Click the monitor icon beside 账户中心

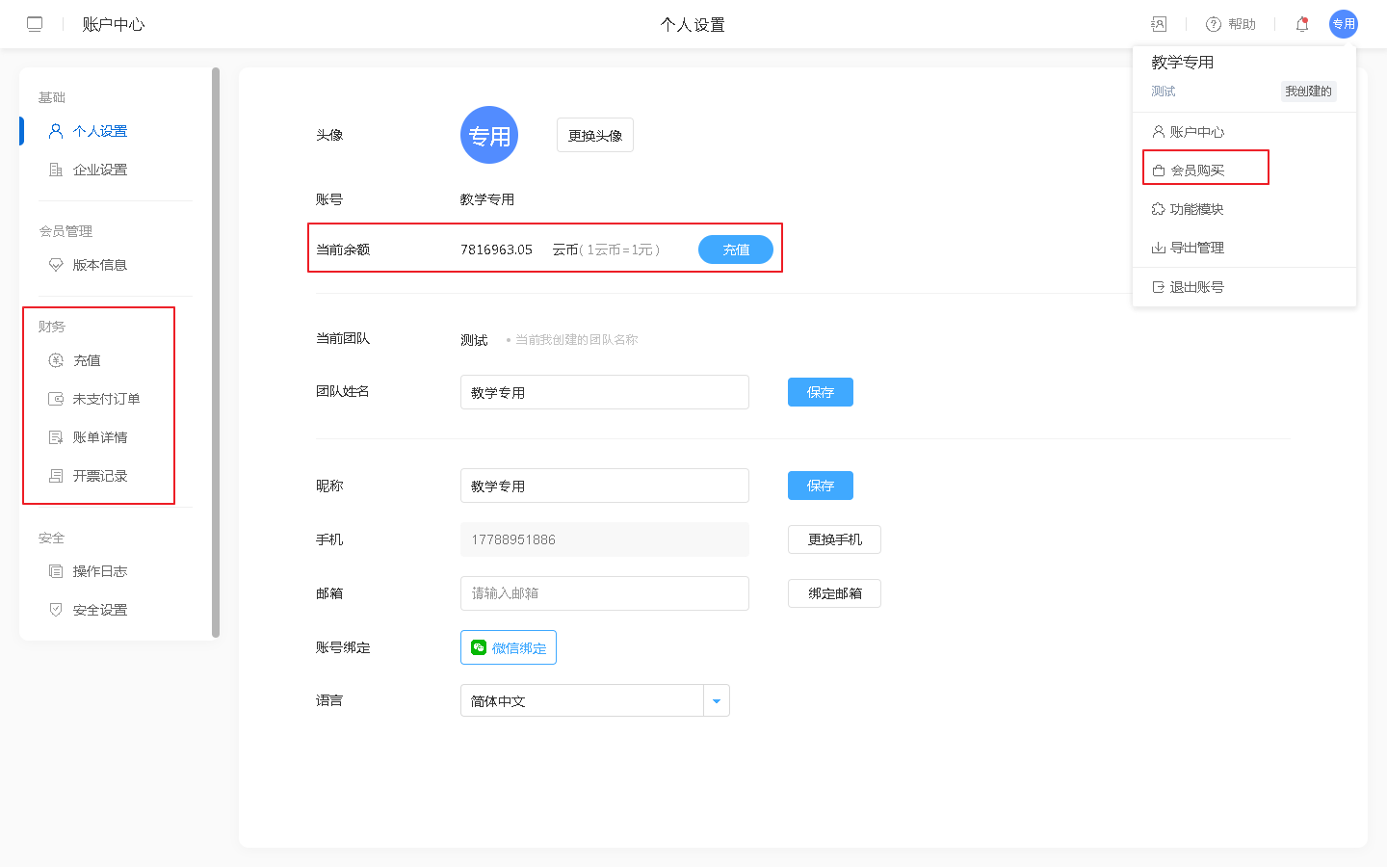tap(35, 24)
